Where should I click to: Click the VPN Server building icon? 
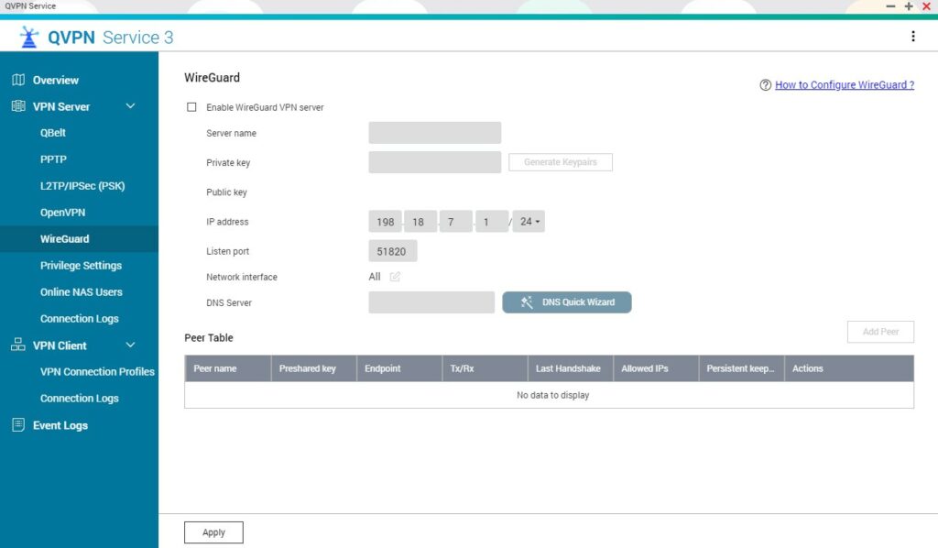point(18,106)
